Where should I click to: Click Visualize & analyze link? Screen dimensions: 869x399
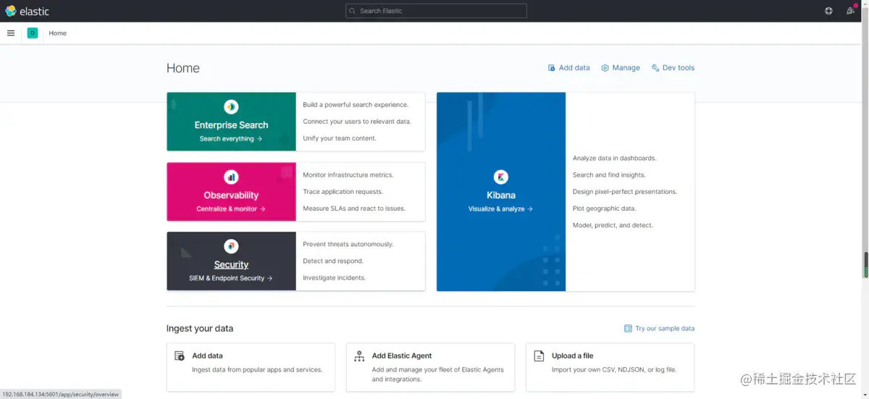click(x=501, y=209)
